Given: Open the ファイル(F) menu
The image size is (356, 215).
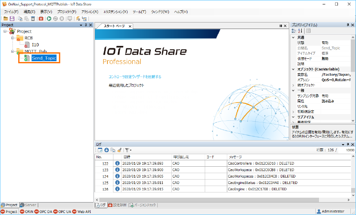Looking at the screenshot, I should pyautogui.click(x=11, y=12).
